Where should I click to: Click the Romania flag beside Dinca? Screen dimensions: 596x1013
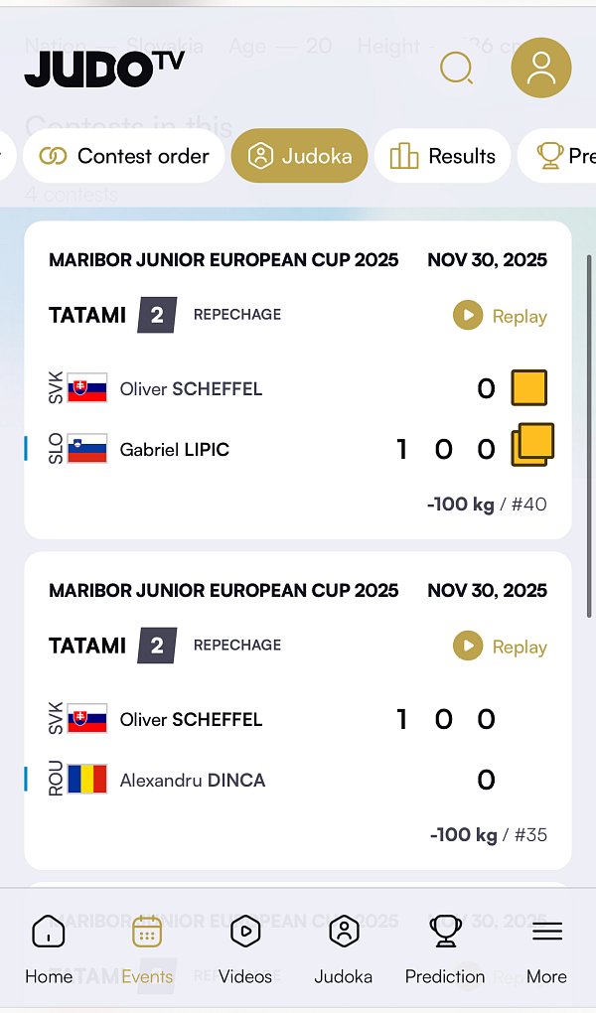pos(87,780)
